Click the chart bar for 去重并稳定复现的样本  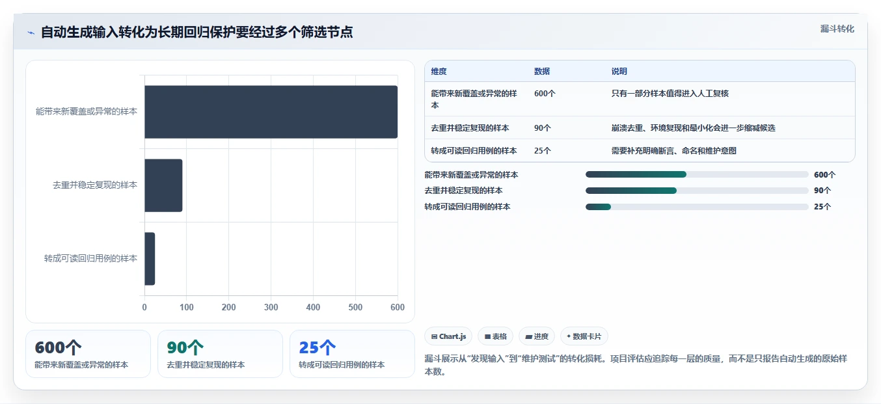[163, 185]
